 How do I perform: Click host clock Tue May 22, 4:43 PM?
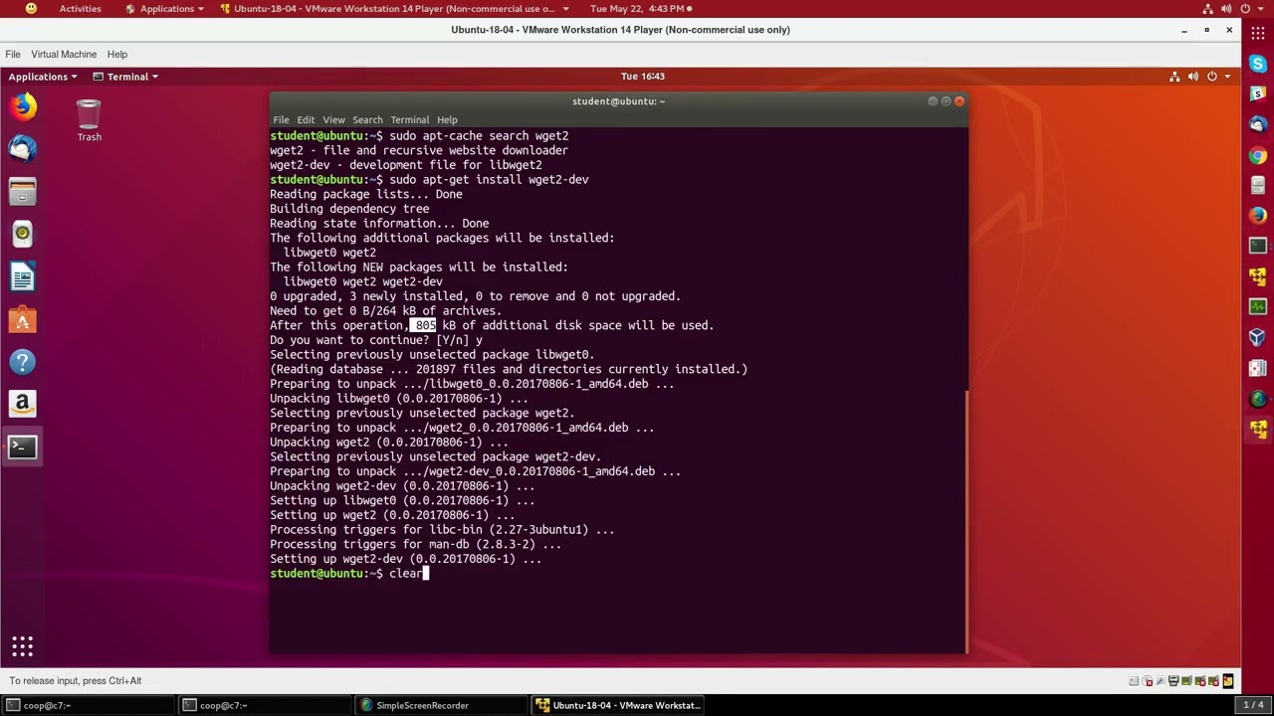click(637, 9)
